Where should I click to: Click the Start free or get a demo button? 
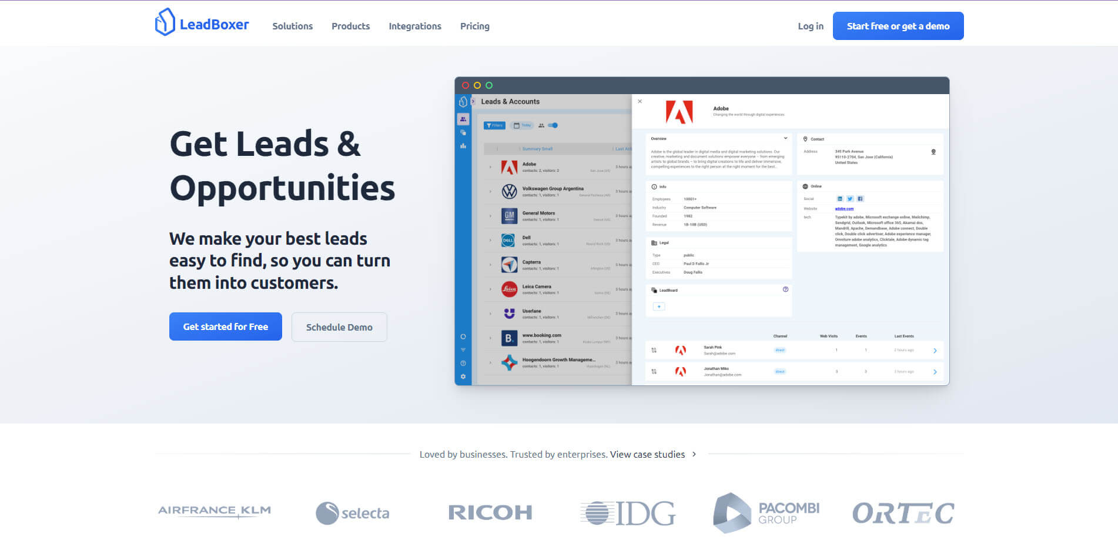(x=898, y=26)
